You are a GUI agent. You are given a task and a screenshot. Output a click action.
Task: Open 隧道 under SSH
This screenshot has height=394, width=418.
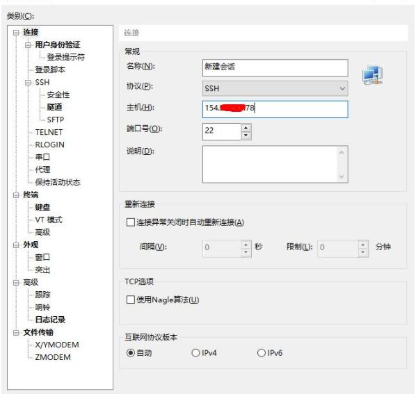tap(54, 107)
